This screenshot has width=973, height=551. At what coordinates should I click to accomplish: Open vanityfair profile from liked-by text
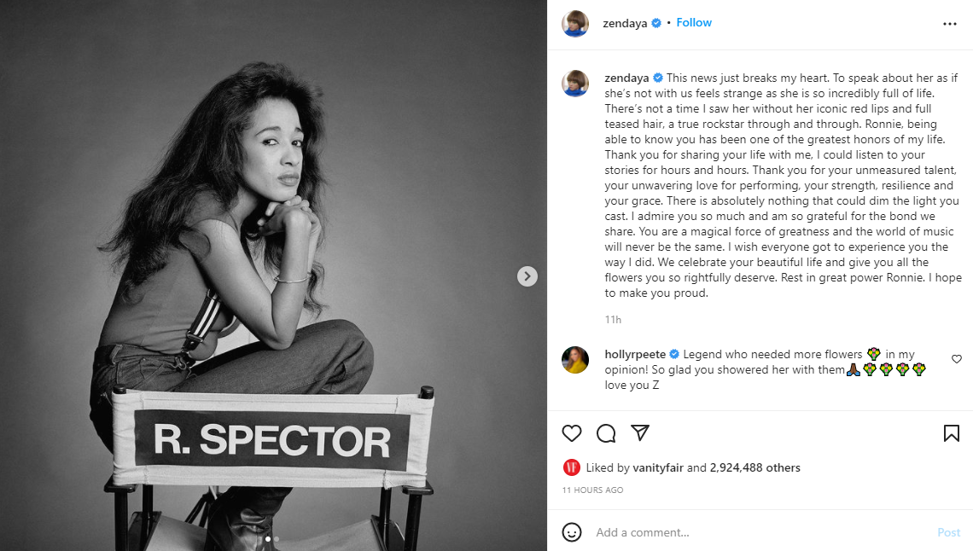(x=657, y=467)
